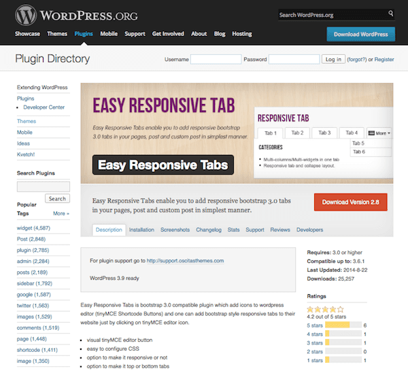Image resolution: width=408 pixels, height=371 pixels.
Task: View the Changelog tab
Action: pos(208,230)
